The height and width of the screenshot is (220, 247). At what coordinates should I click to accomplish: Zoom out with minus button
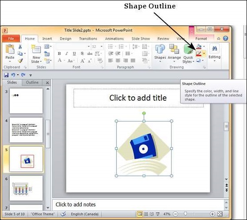pos(175,214)
